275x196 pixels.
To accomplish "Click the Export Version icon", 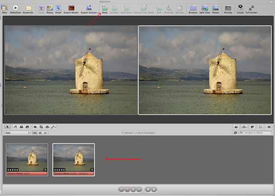I will pos(89,9).
